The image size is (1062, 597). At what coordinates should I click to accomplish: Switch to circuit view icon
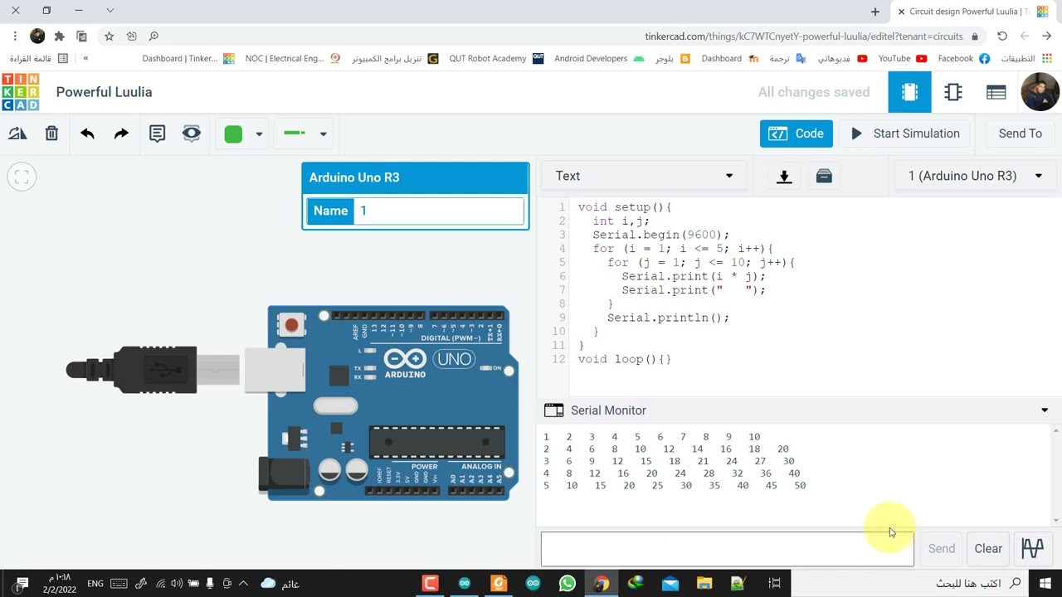(x=910, y=92)
